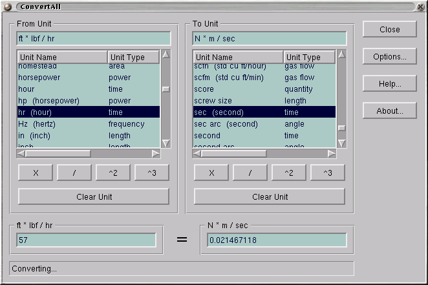The width and height of the screenshot is (428, 285).
Task: Click From list scroll up arrow
Action: pos(166,54)
